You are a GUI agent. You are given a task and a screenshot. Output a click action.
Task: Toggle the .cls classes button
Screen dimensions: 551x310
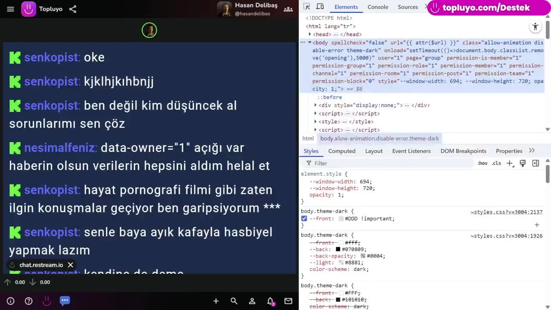click(496, 163)
